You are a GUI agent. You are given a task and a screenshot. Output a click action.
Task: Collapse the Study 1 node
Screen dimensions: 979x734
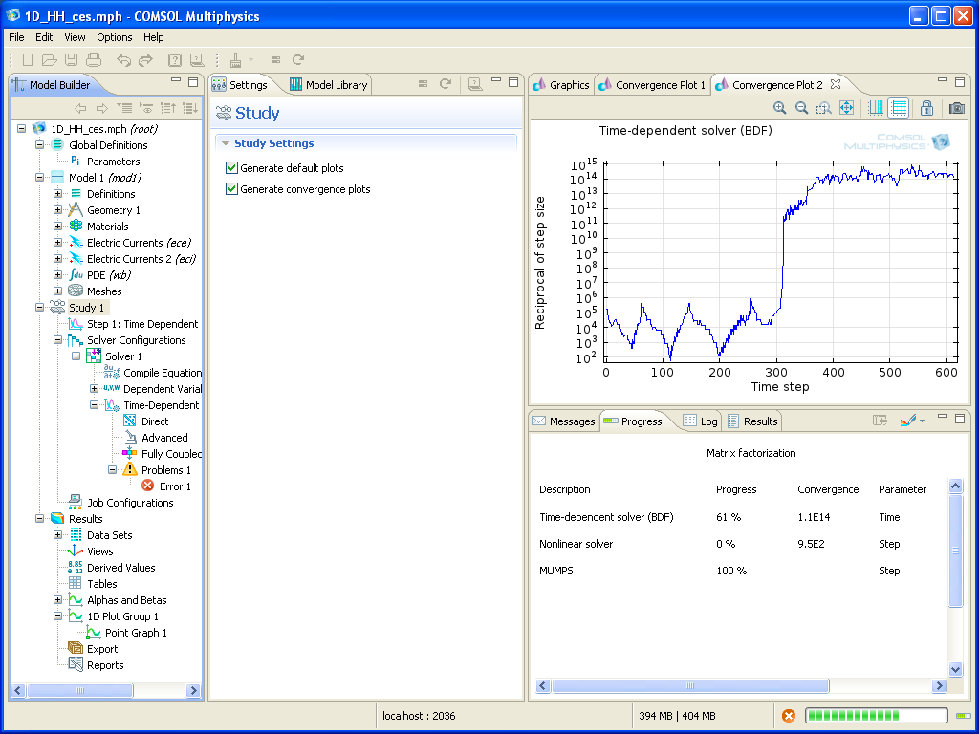click(39, 307)
